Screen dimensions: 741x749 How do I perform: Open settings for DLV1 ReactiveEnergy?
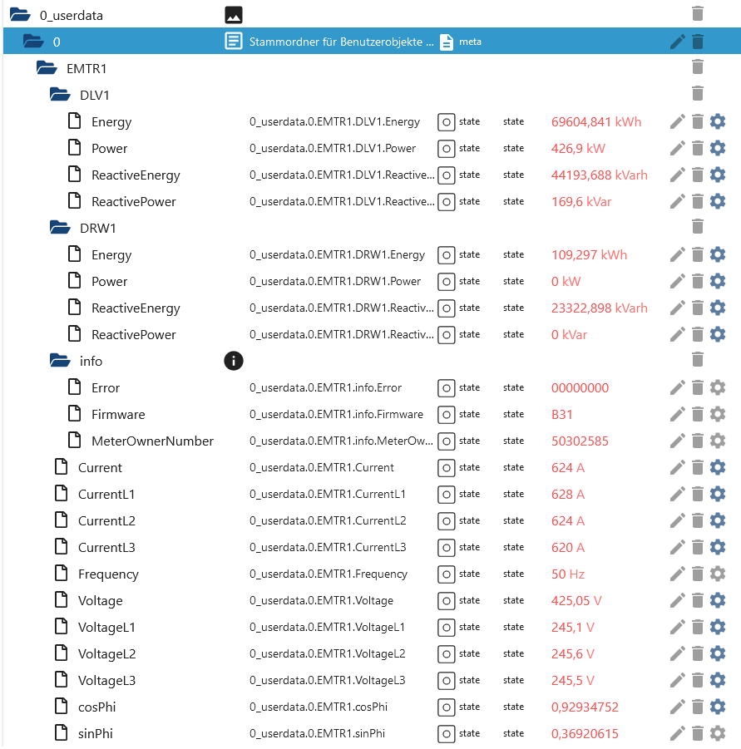click(718, 175)
